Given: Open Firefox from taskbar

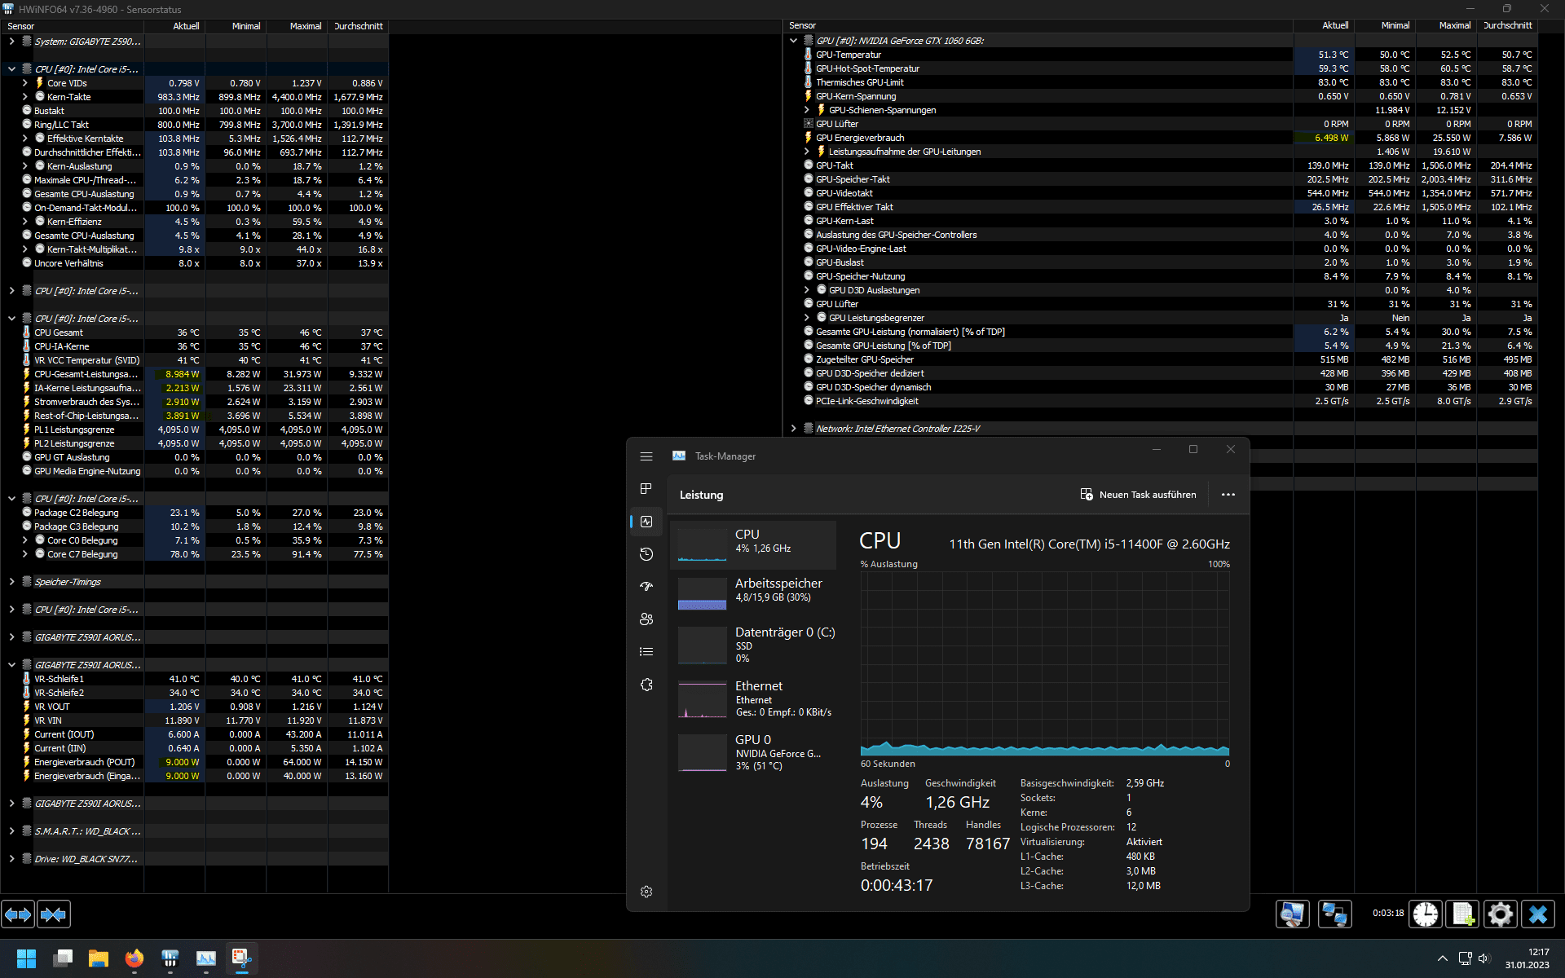Looking at the screenshot, I should pos(134,958).
